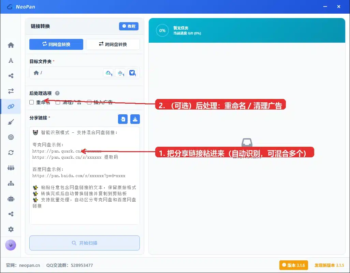This screenshot has width=350, height=273.
Task: Open the upper share icon in sidebar
Action: pyautogui.click(x=11, y=76)
